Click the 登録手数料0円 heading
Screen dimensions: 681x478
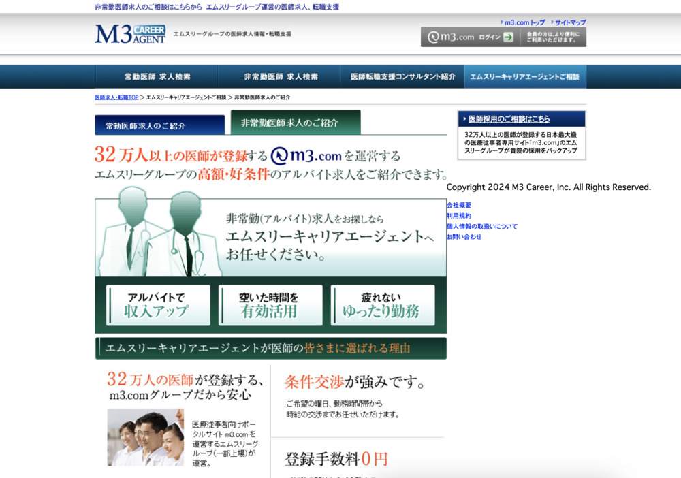point(336,459)
